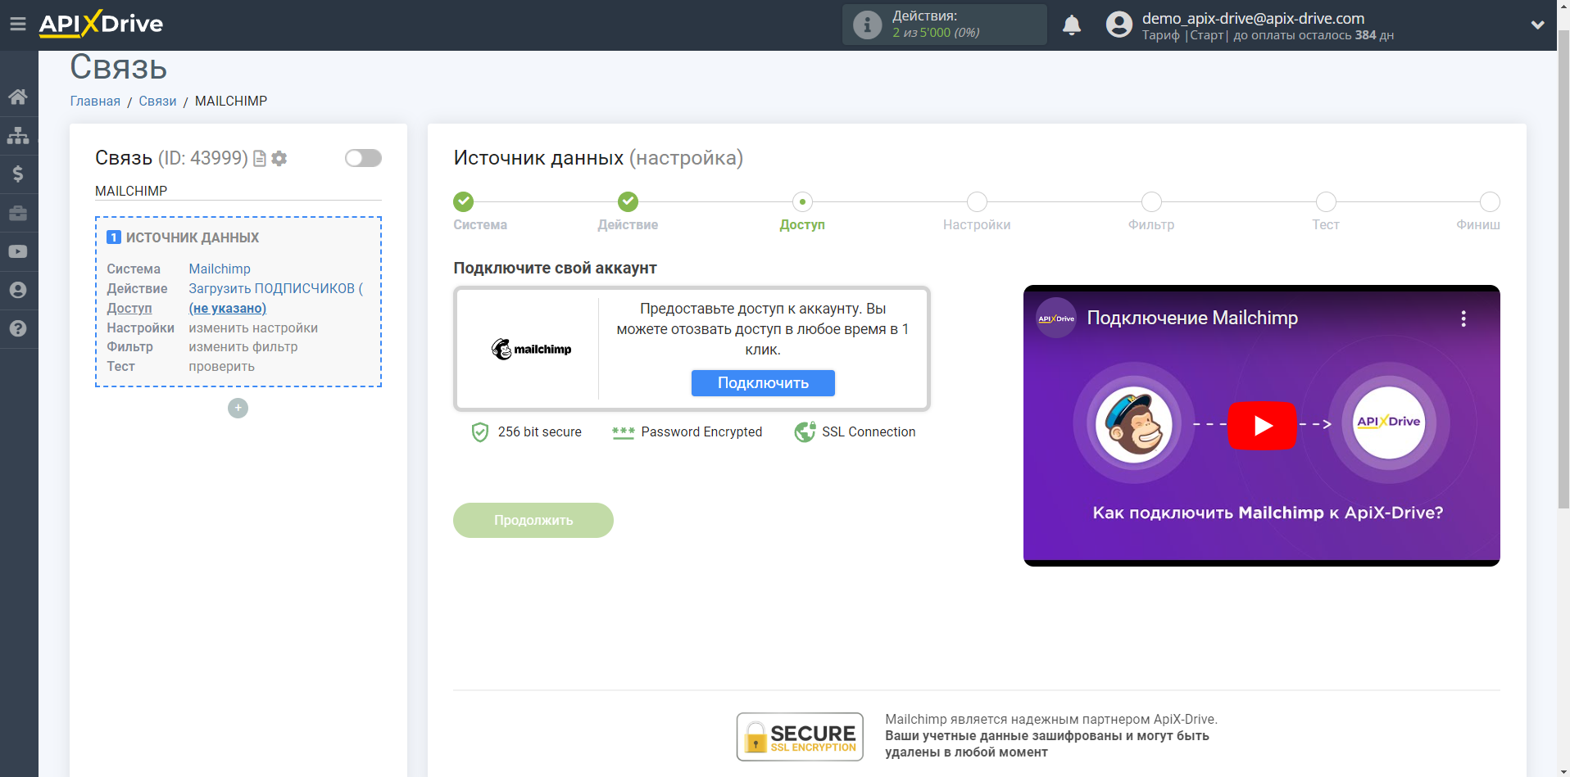
Task: Click the account email demo_apix-drive@apix-drive.com
Action: [1253, 18]
